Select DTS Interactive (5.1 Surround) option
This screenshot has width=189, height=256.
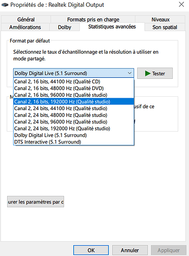point(74,142)
